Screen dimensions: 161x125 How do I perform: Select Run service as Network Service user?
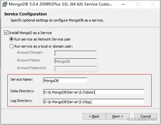[x=11, y=39]
